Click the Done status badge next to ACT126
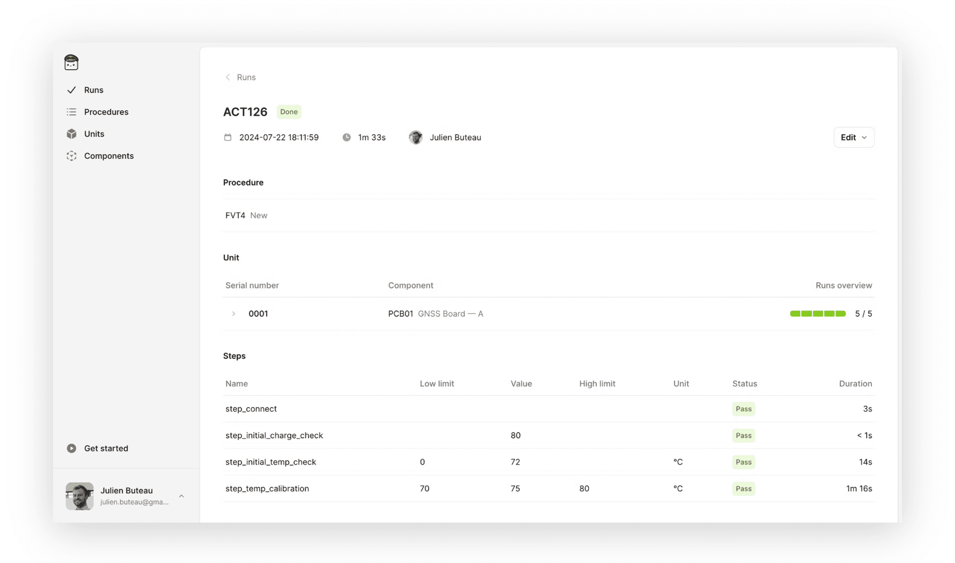Screen dimensions: 955x563 (x=288, y=112)
